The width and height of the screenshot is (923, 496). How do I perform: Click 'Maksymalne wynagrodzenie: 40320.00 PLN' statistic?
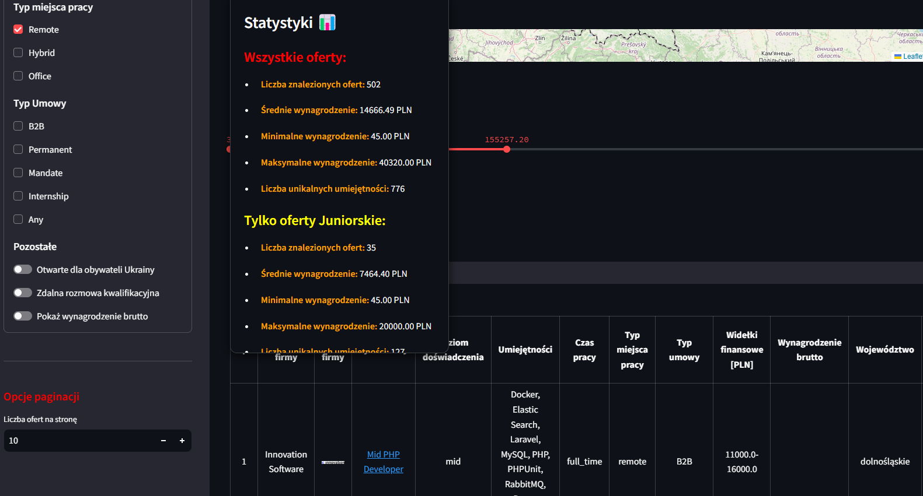(x=346, y=163)
